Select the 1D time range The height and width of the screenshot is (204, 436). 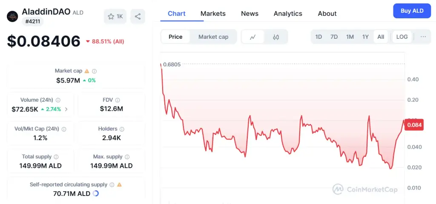coord(318,37)
